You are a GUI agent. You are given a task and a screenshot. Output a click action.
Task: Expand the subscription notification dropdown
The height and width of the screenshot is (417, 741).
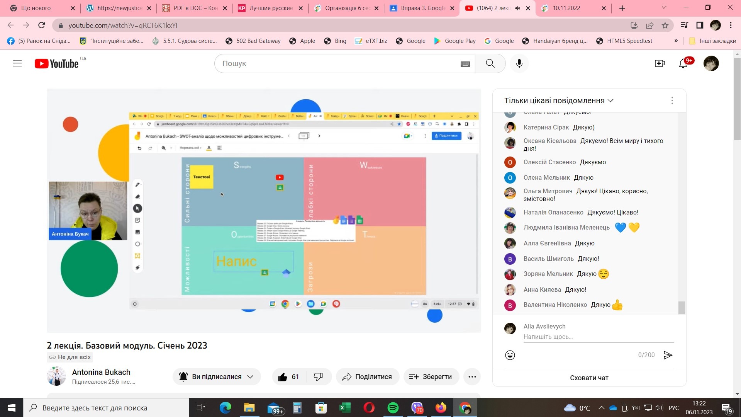(x=250, y=377)
